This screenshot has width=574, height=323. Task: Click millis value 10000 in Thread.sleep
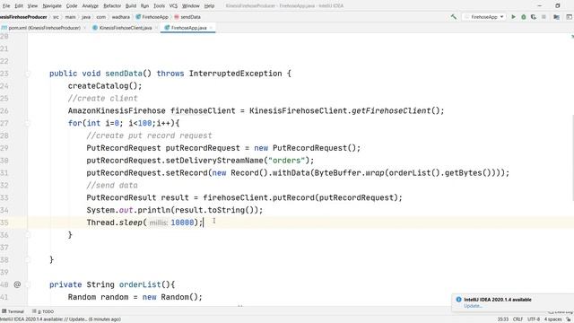click(182, 223)
